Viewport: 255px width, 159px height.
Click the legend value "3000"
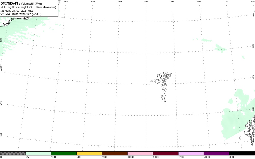coord(232,157)
